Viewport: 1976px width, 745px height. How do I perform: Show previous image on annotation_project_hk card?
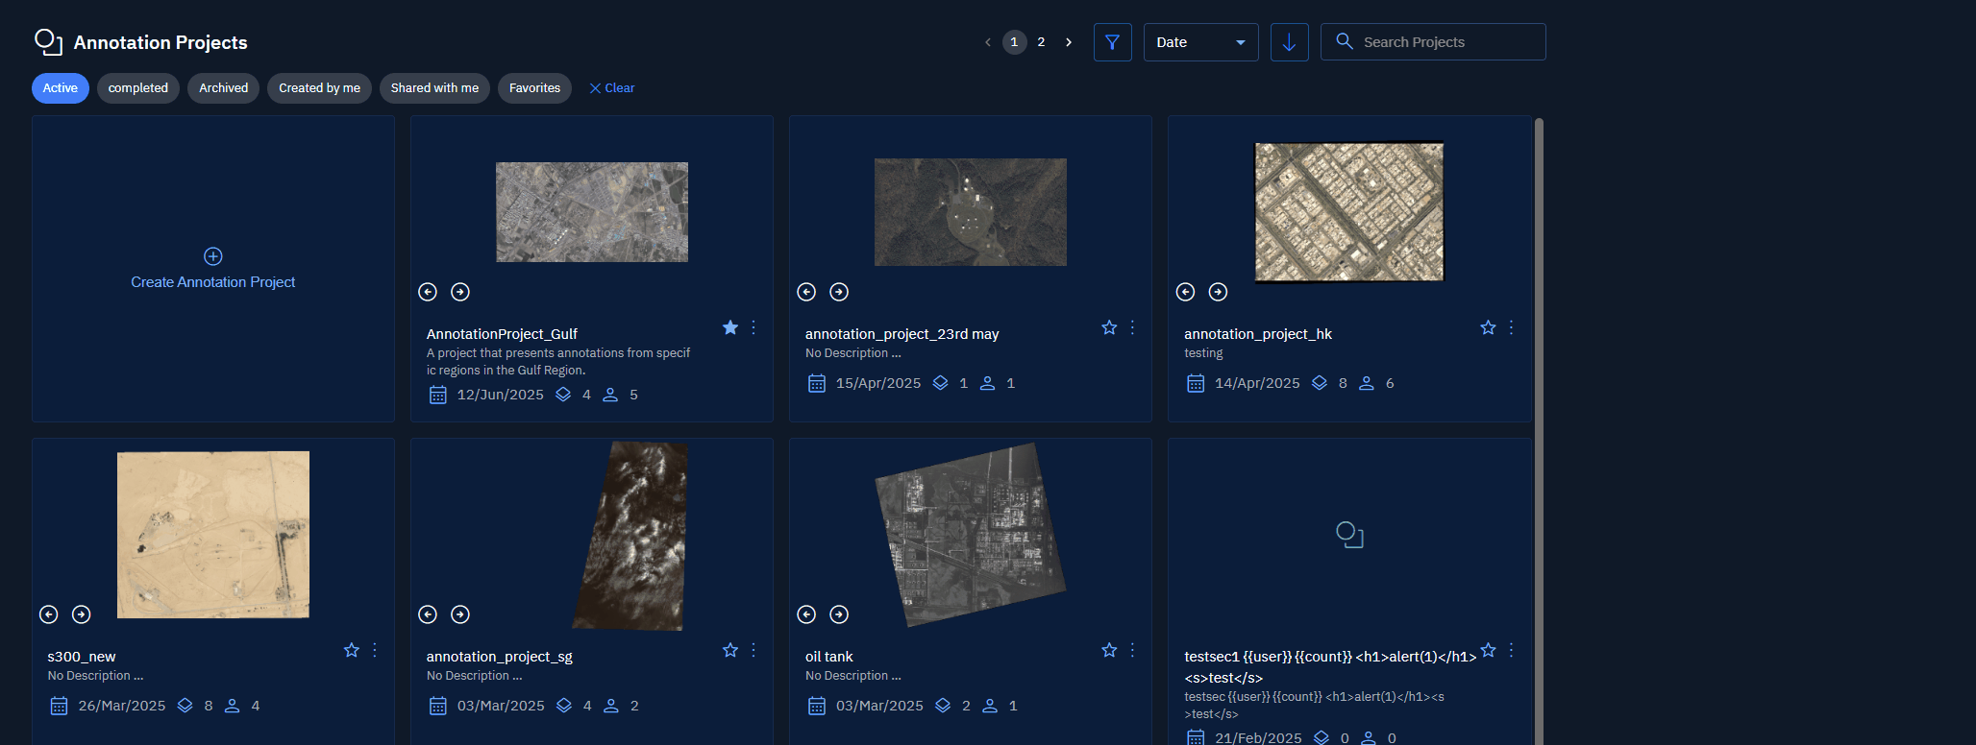coord(1185,292)
